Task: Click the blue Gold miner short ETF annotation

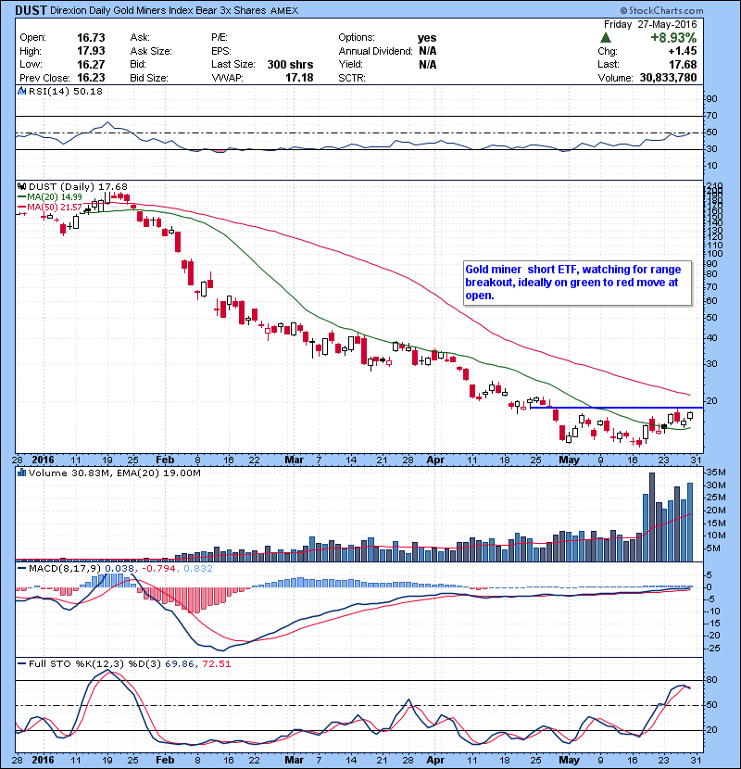Action: click(x=578, y=283)
